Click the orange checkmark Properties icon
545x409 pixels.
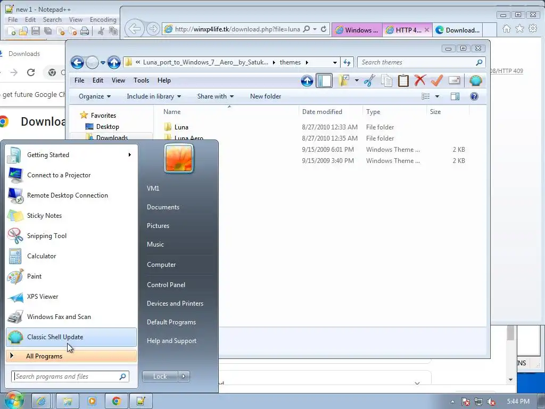click(437, 81)
